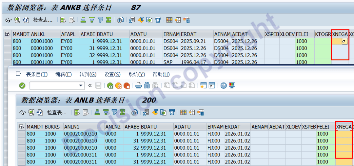
Task: Click the refresh icon in ANKB toolbar
Action: (26, 20)
